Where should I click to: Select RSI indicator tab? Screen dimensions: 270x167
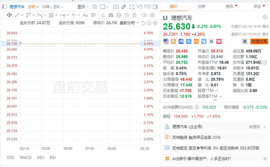click(x=53, y=158)
